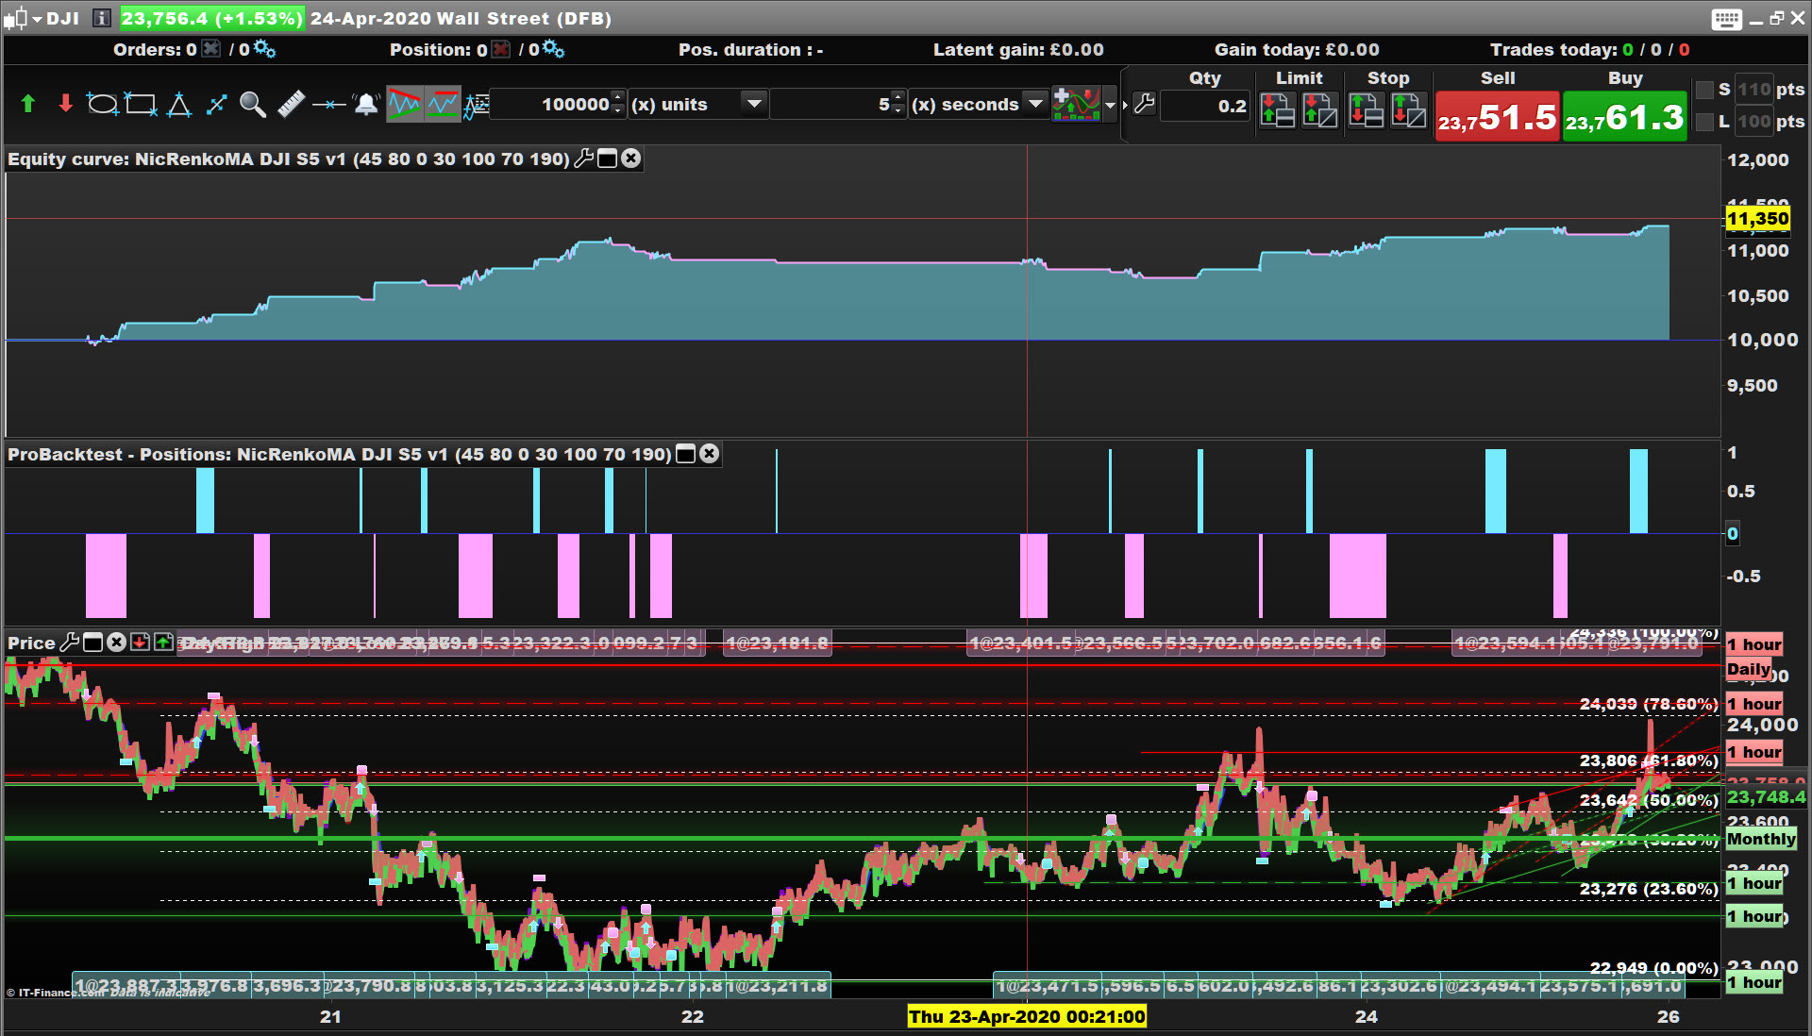Image resolution: width=1812 pixels, height=1036 pixels.
Task: Click the Qty input field
Action: [x=1205, y=106]
